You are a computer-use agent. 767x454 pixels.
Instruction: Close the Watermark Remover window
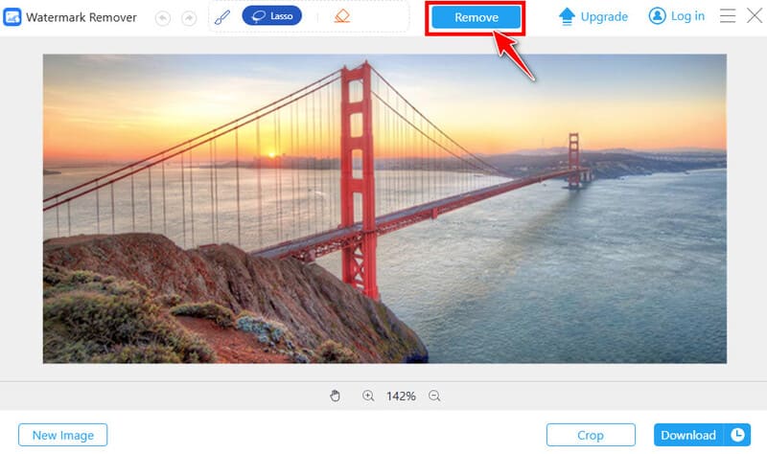click(x=755, y=15)
